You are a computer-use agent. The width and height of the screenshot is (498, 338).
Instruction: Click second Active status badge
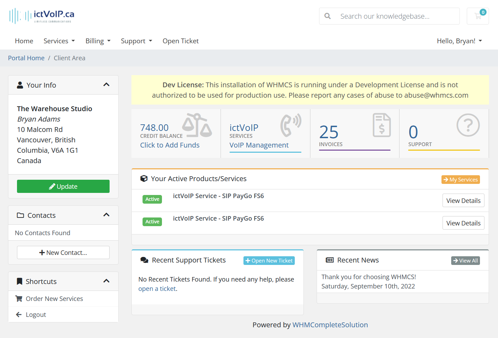click(152, 222)
